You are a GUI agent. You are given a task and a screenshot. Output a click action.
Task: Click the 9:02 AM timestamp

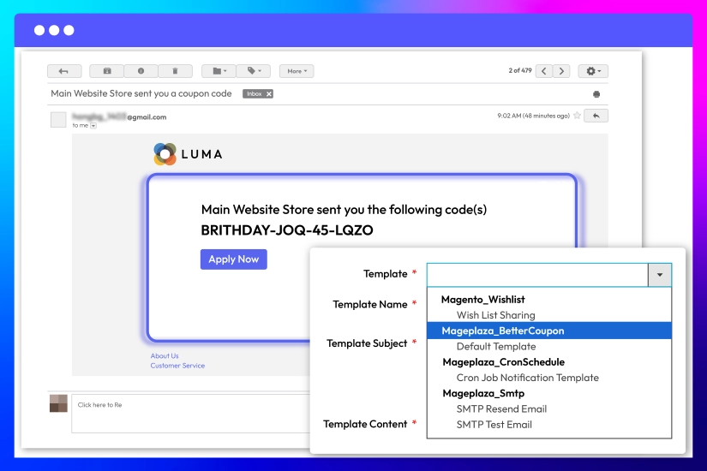point(533,116)
